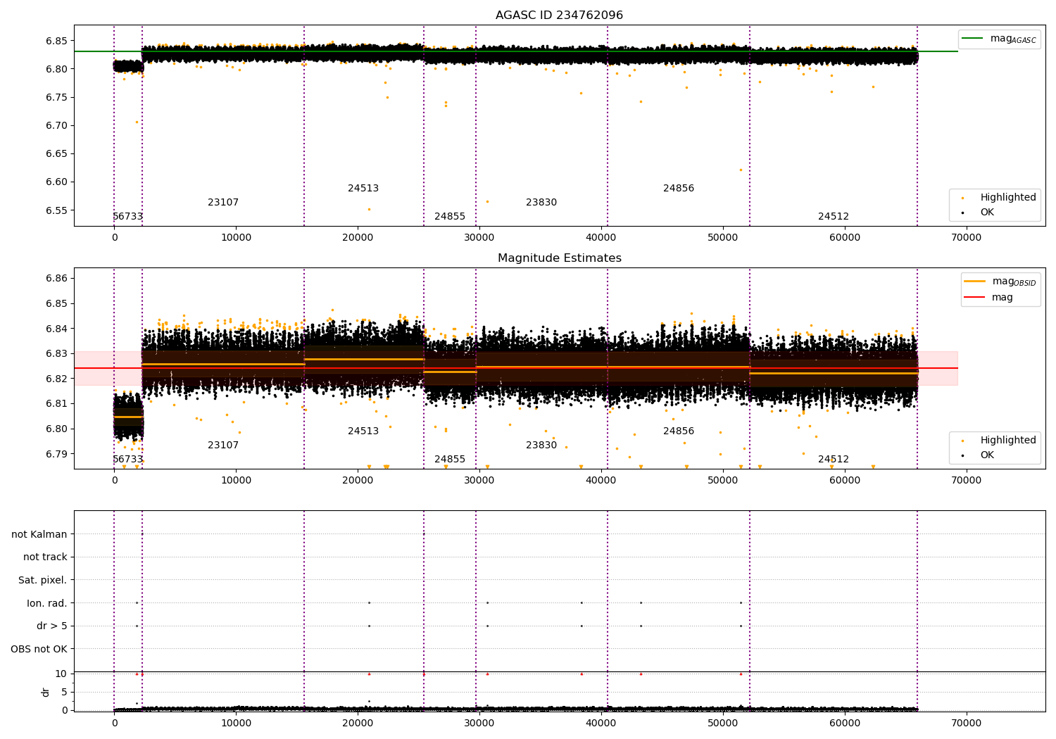This screenshot has height=739, width=1056.
Task: Click the 6.60 y-axis tick label
Action: tap(56, 182)
